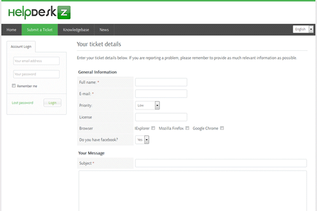Click the HelpDeskZ logo
The width and height of the screenshot is (317, 211).
pos(39,13)
